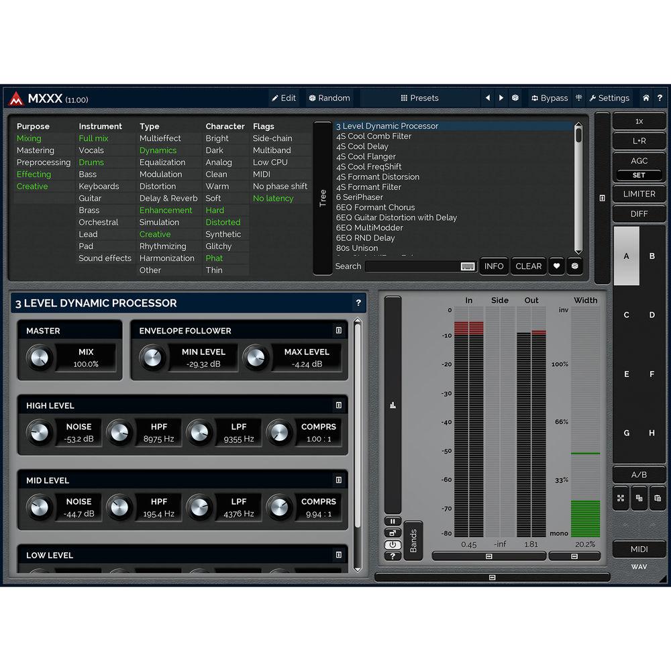671x671 pixels.
Task: Enable the LIMITER button
Action: (x=639, y=194)
